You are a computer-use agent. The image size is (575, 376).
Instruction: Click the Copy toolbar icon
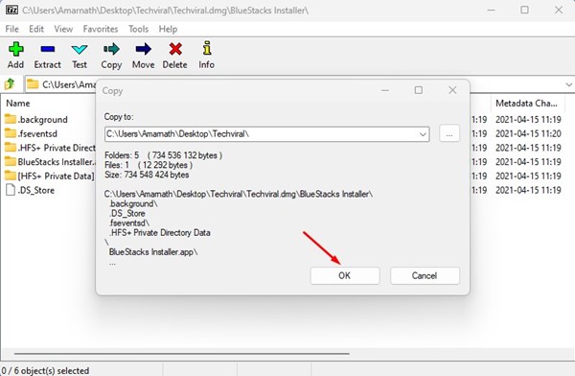pos(111,49)
